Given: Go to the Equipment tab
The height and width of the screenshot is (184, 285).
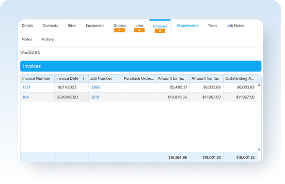Looking at the screenshot, I should tap(95, 26).
